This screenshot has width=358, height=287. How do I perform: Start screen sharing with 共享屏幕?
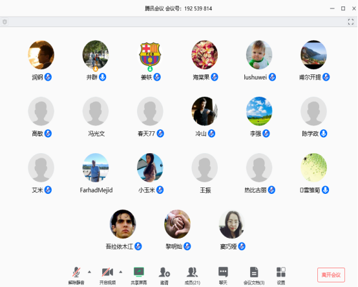pyautogui.click(x=138, y=276)
